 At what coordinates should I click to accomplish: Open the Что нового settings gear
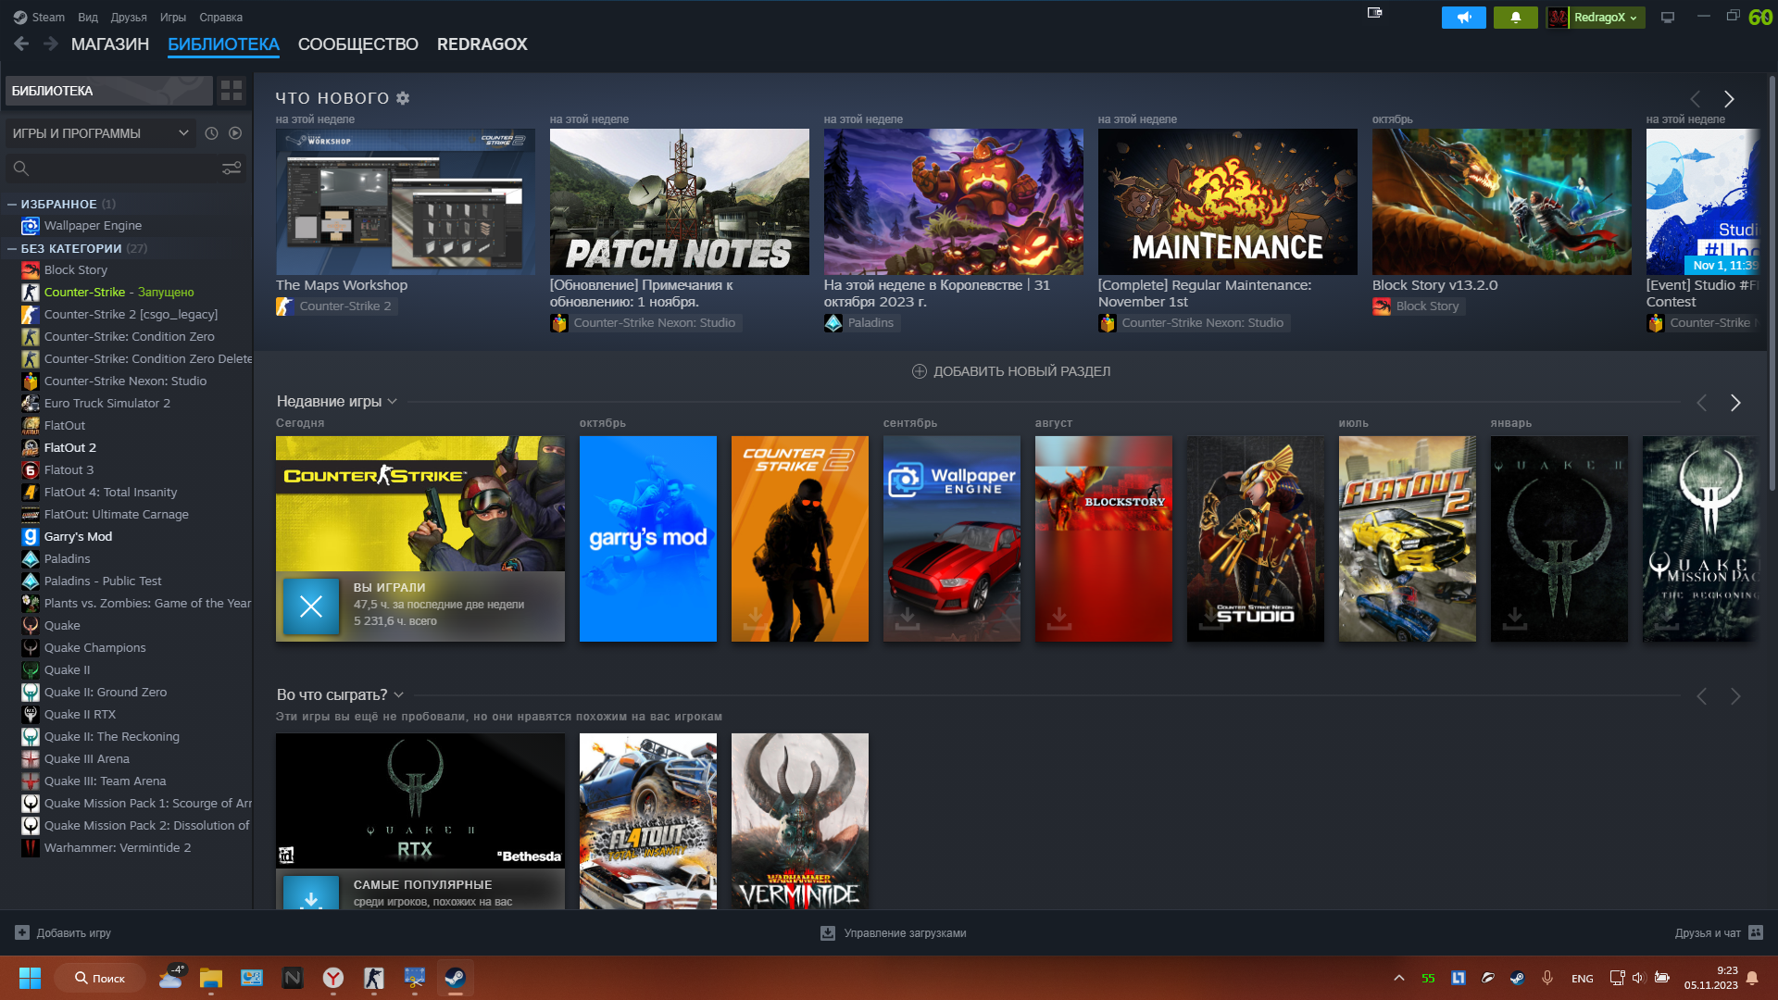point(403,98)
